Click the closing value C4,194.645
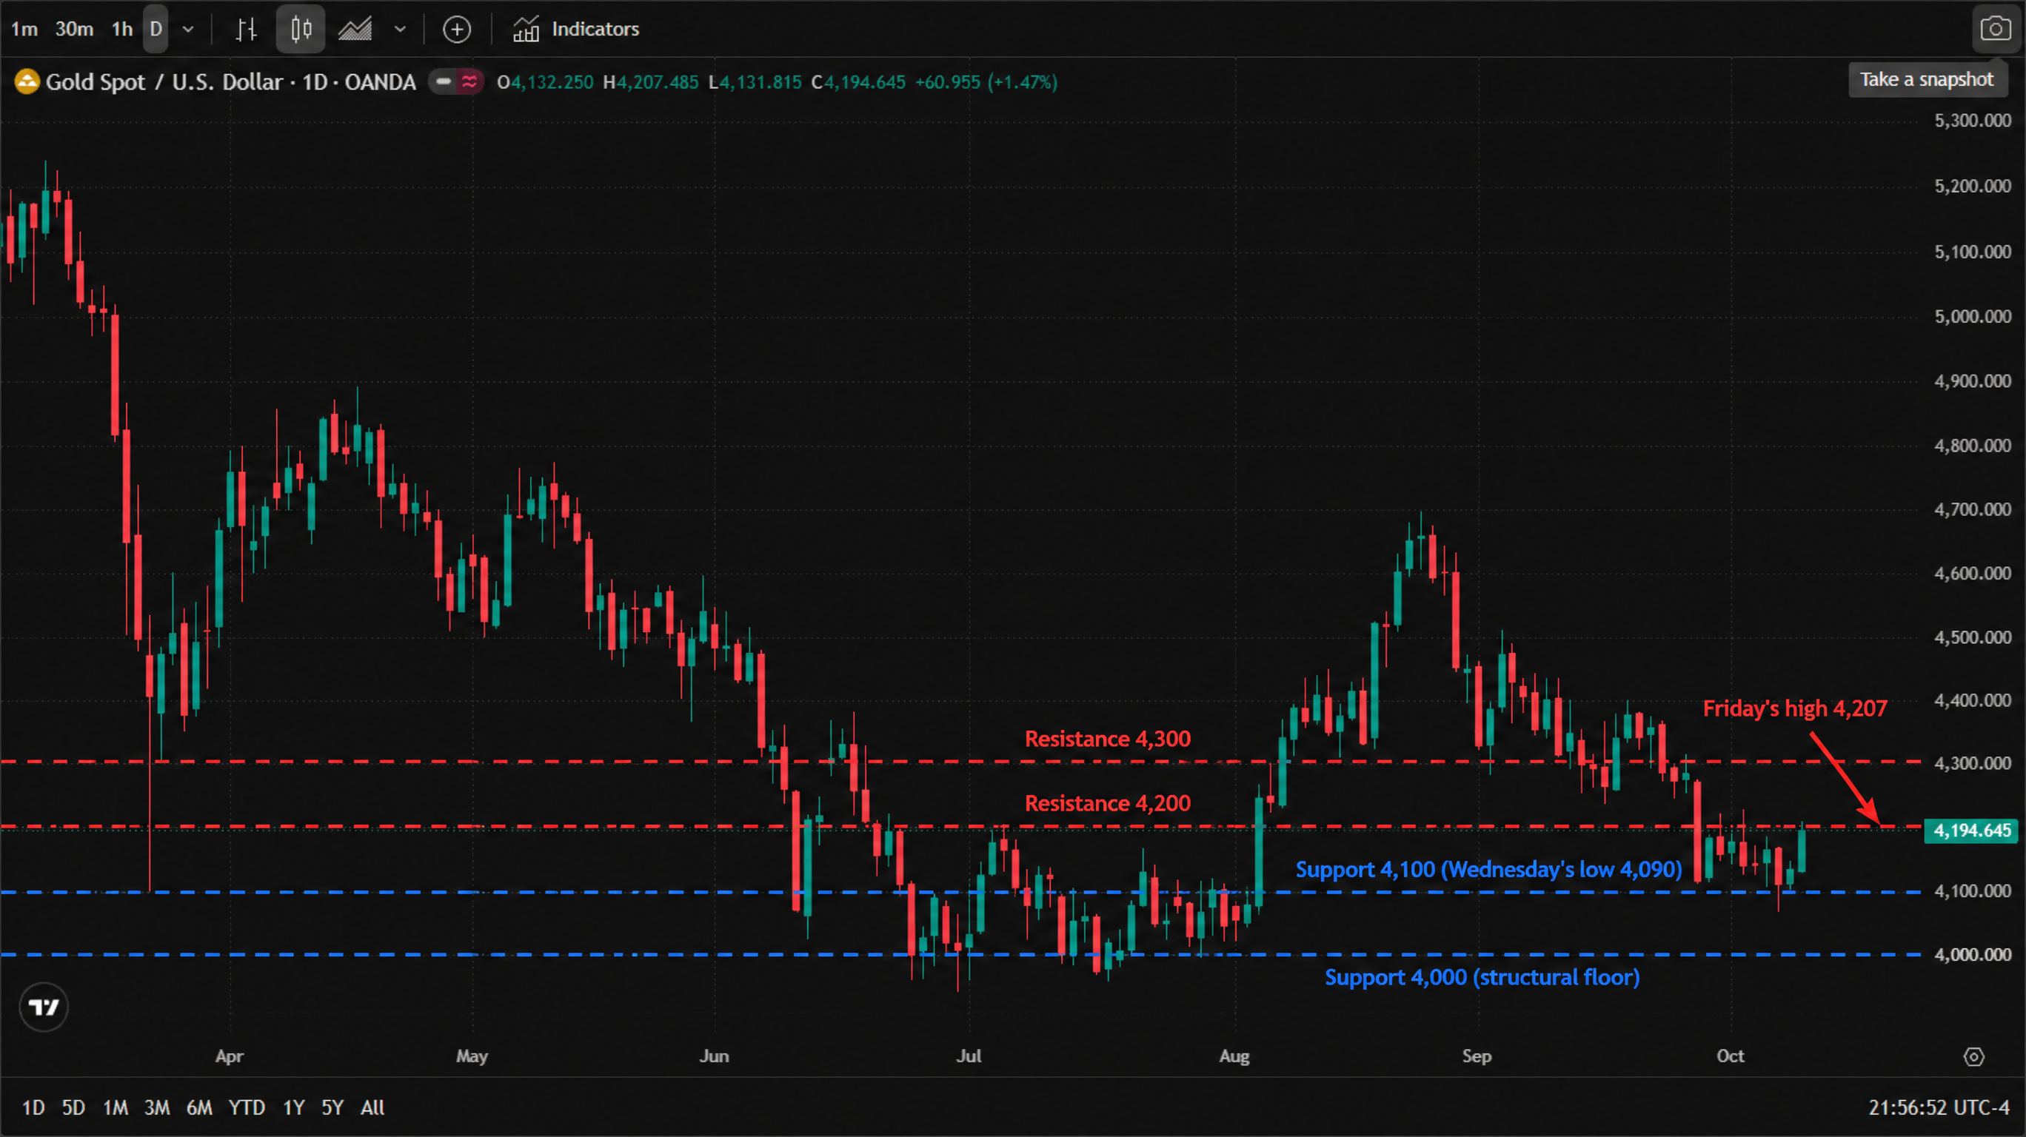This screenshot has height=1137, width=2026. pyautogui.click(x=858, y=81)
